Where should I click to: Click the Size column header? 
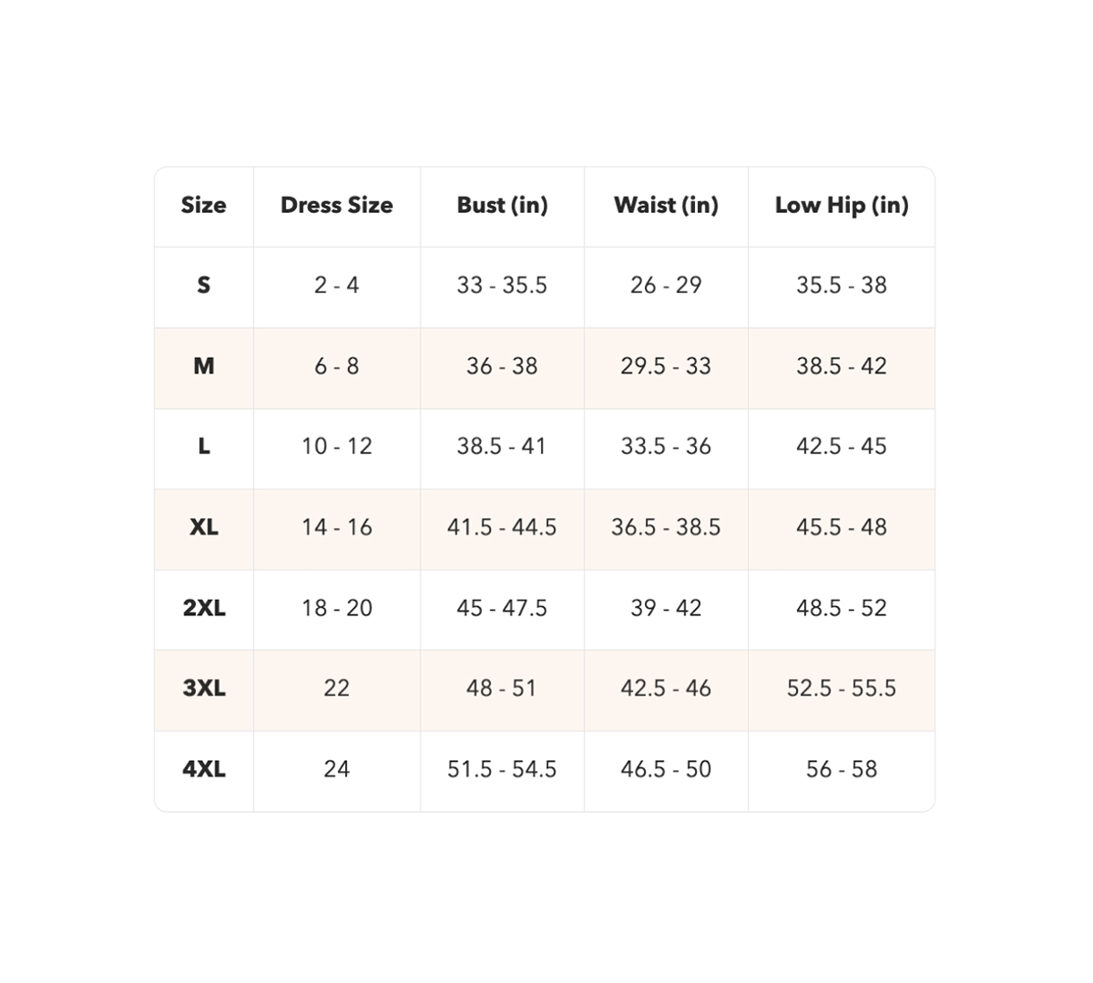tap(204, 205)
